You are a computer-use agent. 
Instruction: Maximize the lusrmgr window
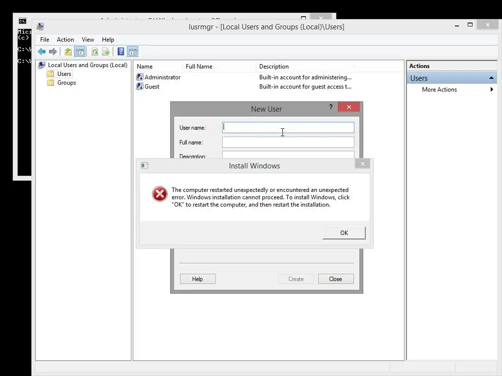pyautogui.click(x=470, y=25)
